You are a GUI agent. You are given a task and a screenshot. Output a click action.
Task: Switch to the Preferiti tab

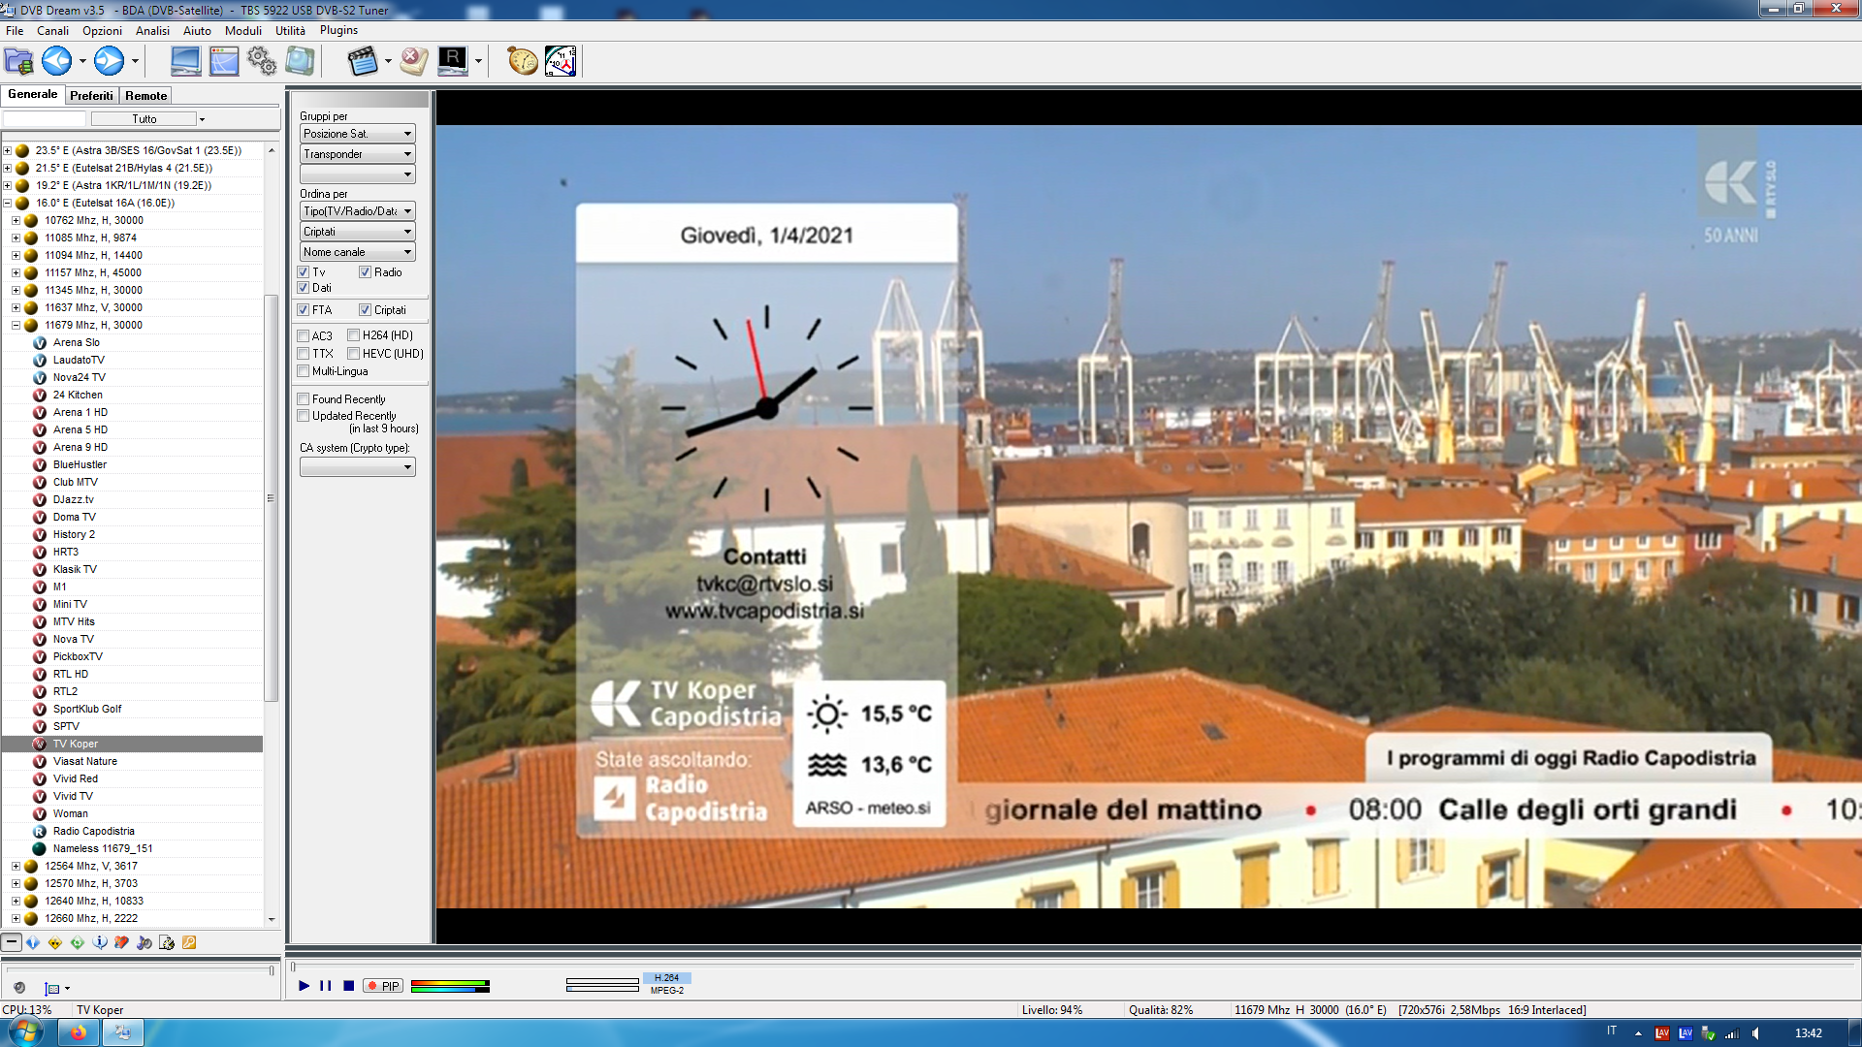coord(91,96)
